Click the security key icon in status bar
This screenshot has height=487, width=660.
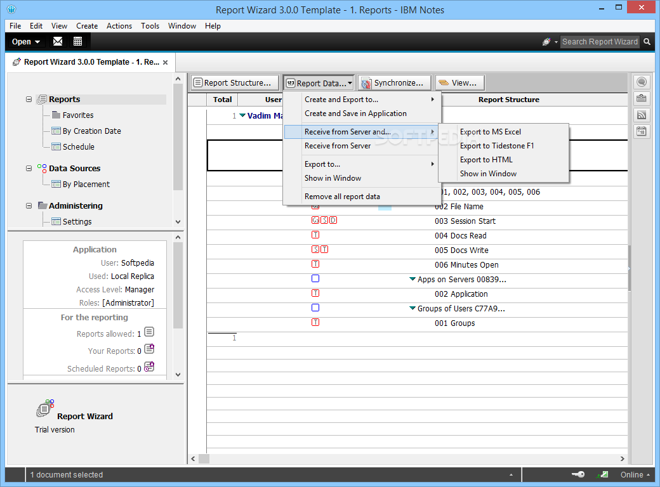[x=578, y=474]
